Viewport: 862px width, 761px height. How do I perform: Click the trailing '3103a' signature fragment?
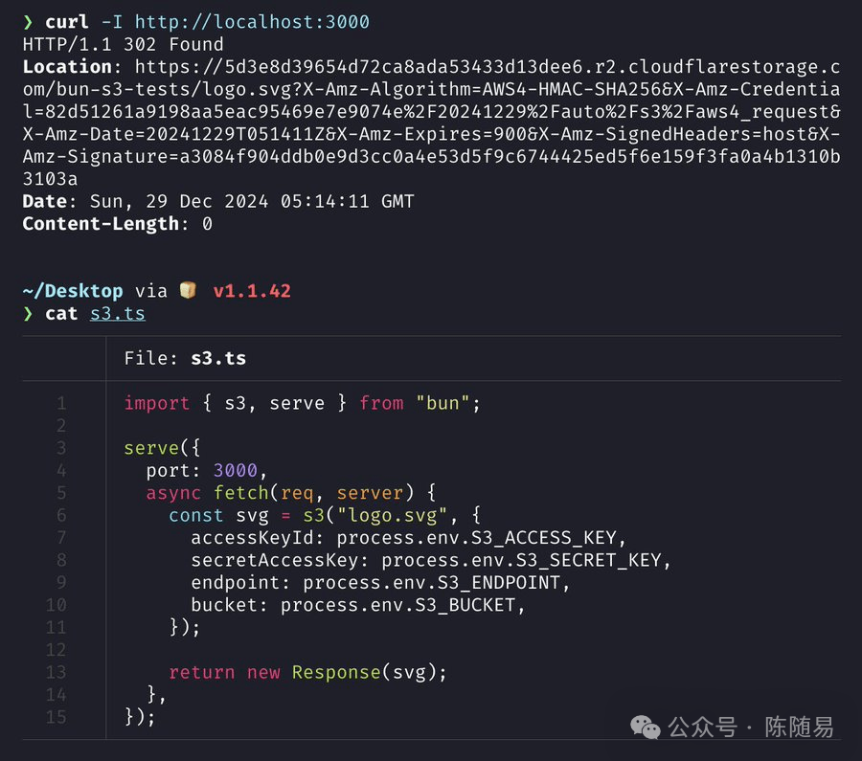click(50, 179)
